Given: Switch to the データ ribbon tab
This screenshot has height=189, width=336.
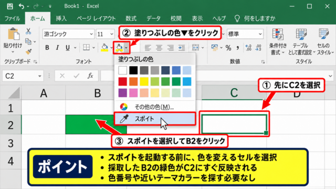Looking at the screenshot, I should (x=153, y=18).
